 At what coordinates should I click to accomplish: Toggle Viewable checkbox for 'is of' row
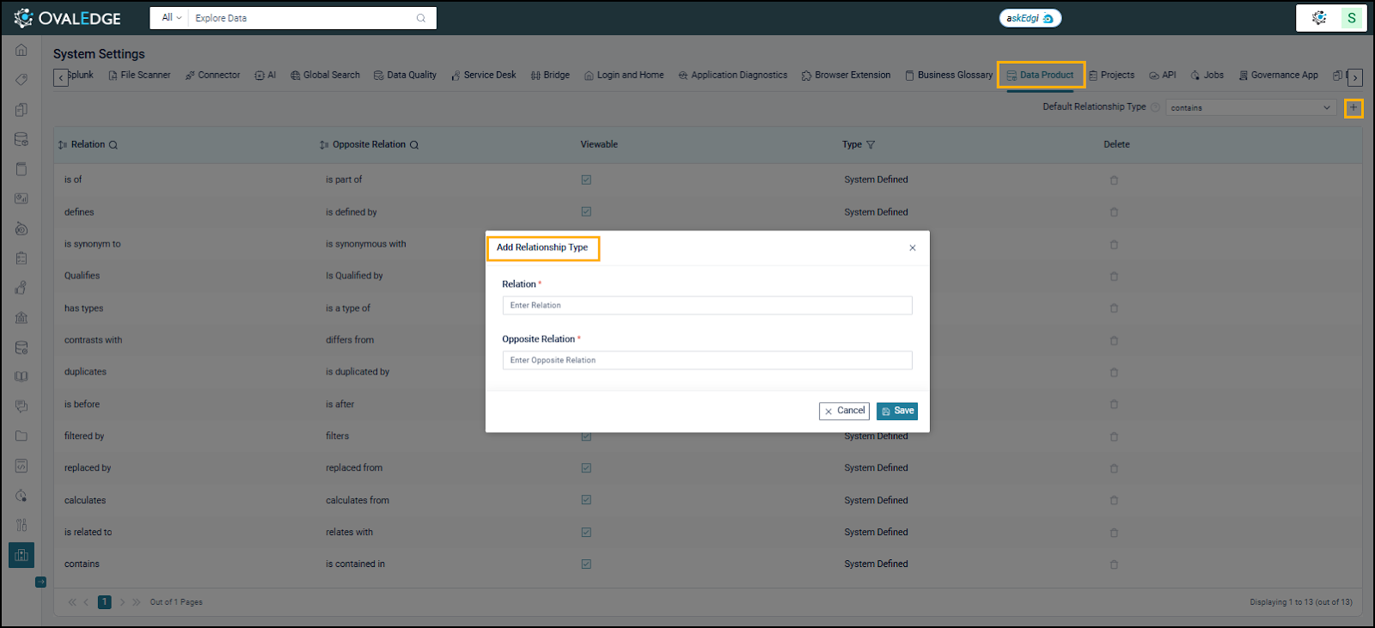tap(586, 180)
